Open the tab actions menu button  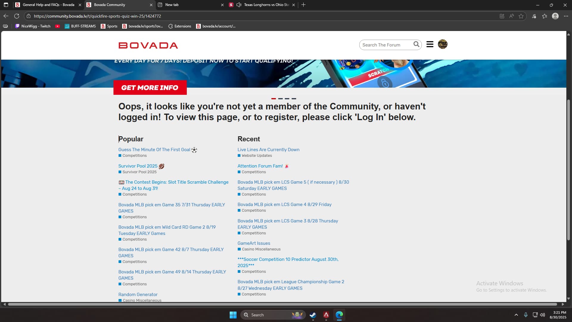tap(6, 5)
